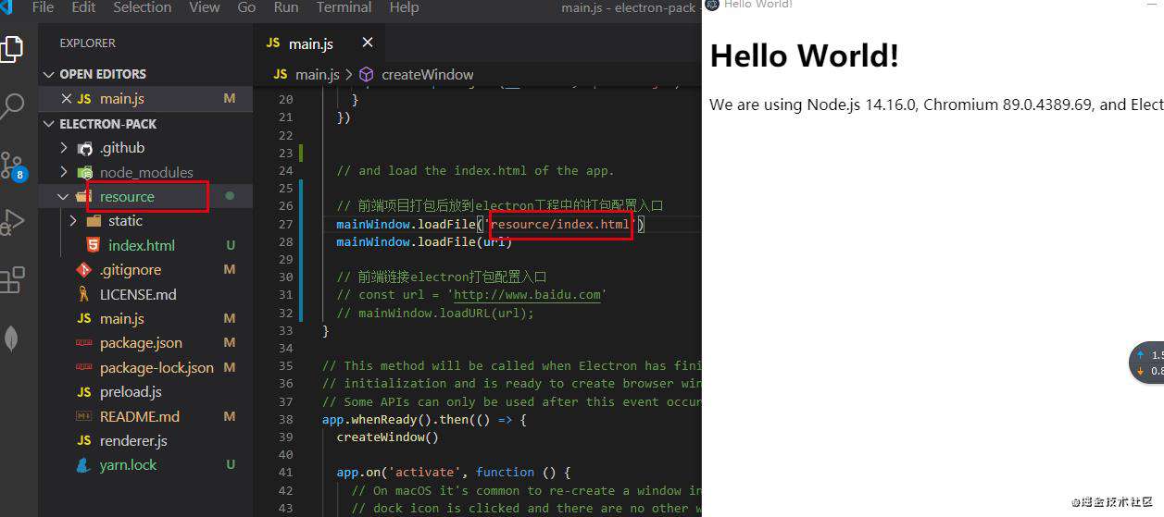Click line number 27 in the gutter

(284, 224)
